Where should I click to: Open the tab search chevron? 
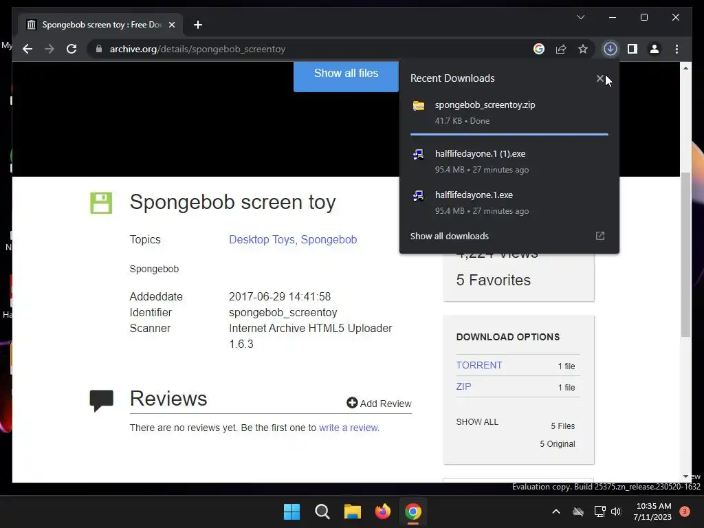[581, 17]
